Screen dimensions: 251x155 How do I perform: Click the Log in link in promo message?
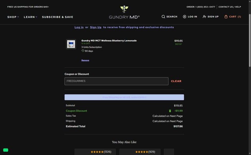point(79,27)
